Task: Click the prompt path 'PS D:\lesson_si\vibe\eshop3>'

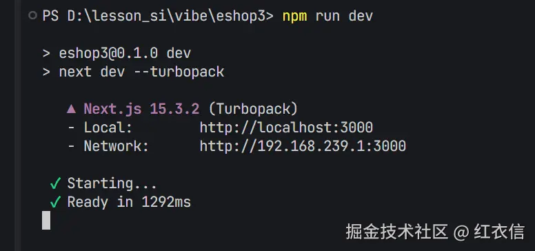Action: pyautogui.click(x=158, y=16)
